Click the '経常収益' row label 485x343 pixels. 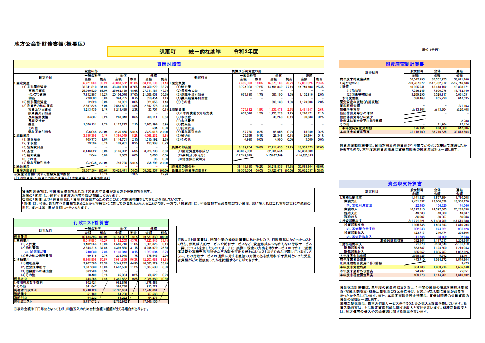tap(20, 279)
